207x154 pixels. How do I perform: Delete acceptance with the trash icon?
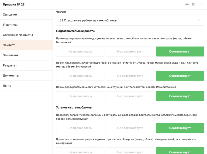click(x=194, y=5)
